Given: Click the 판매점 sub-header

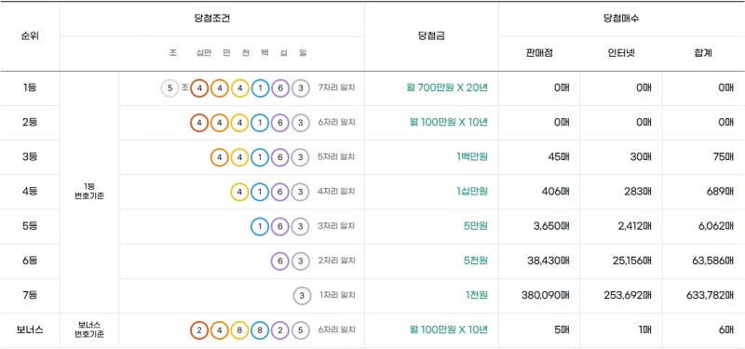Looking at the screenshot, I should pyautogui.click(x=539, y=54).
